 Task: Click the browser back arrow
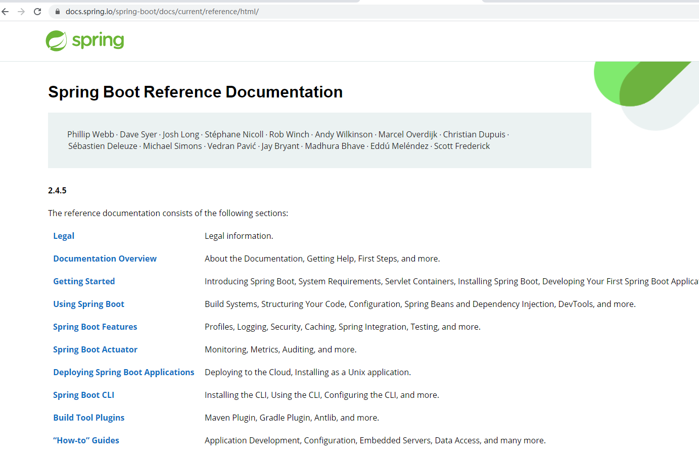coord(5,11)
